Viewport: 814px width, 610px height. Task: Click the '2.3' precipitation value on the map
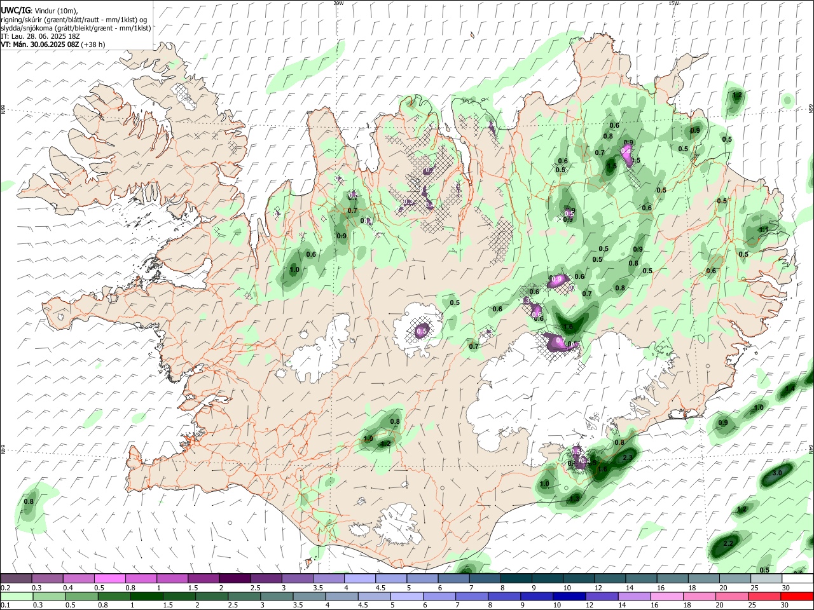click(628, 457)
